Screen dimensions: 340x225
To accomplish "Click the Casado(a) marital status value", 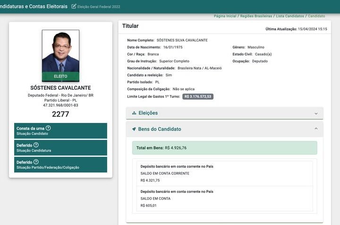I will point(263,54).
